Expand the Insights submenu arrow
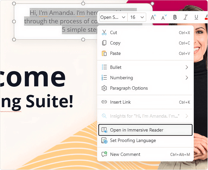208x170 pixels. (187, 116)
